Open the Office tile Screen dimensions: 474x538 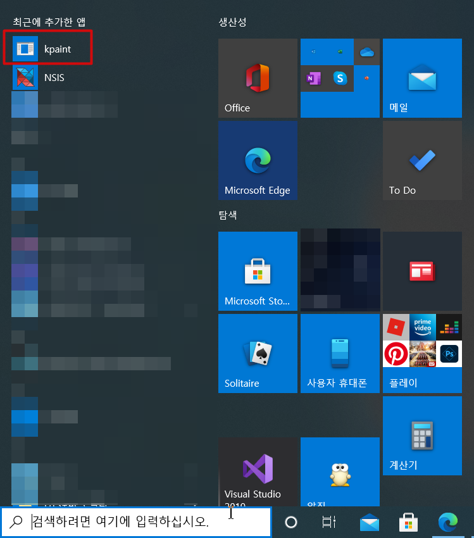(258, 78)
